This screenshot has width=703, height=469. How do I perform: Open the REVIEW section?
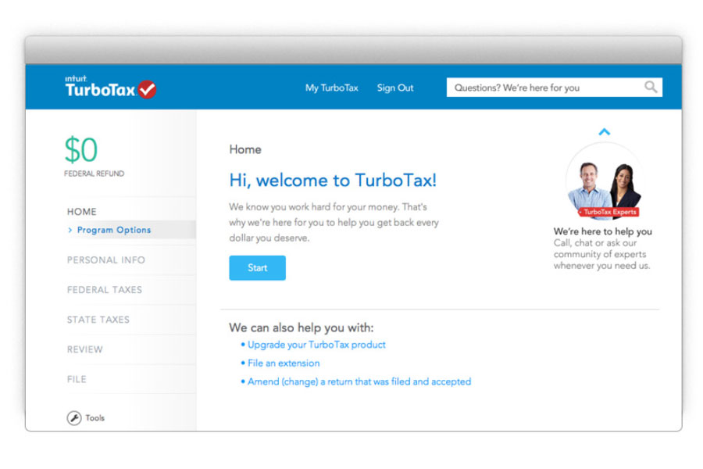tap(84, 349)
